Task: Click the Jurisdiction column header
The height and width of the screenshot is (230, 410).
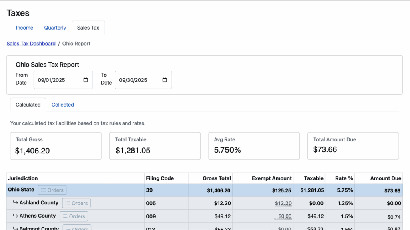Action: (23, 178)
